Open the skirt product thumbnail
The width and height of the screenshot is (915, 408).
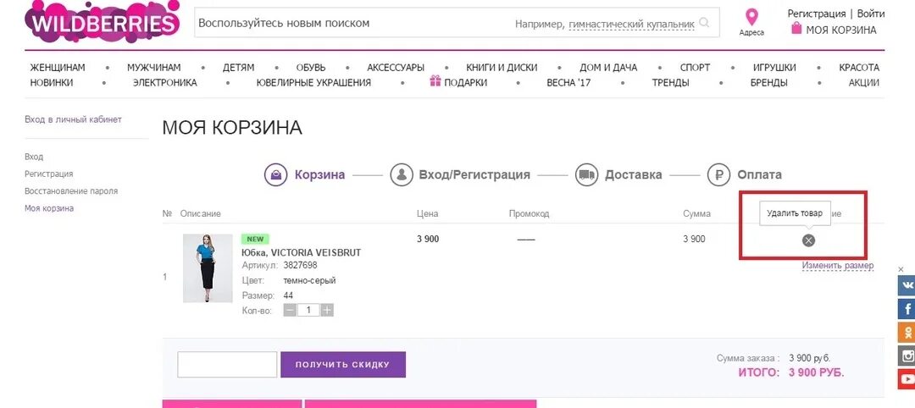208,268
